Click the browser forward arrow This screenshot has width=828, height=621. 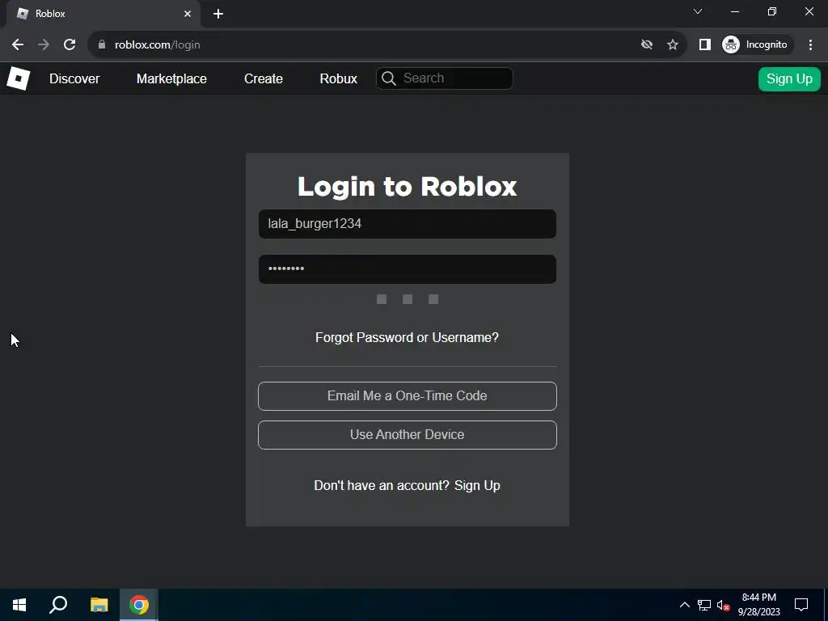(44, 45)
